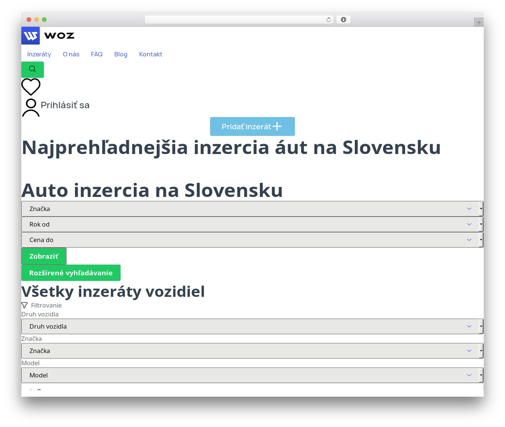Screen dimensions: 505x427
Task: Click heading Všetky inzeráty vozidiel
Action: pyautogui.click(x=113, y=292)
